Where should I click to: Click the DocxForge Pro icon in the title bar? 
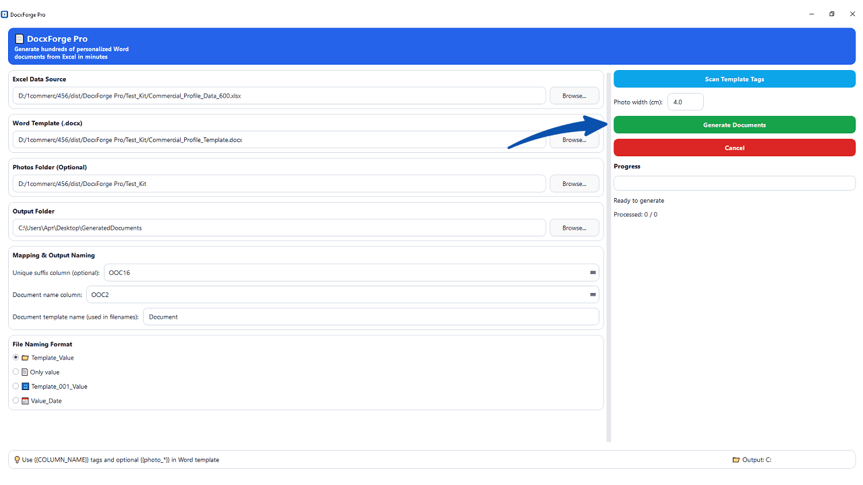(6, 13)
